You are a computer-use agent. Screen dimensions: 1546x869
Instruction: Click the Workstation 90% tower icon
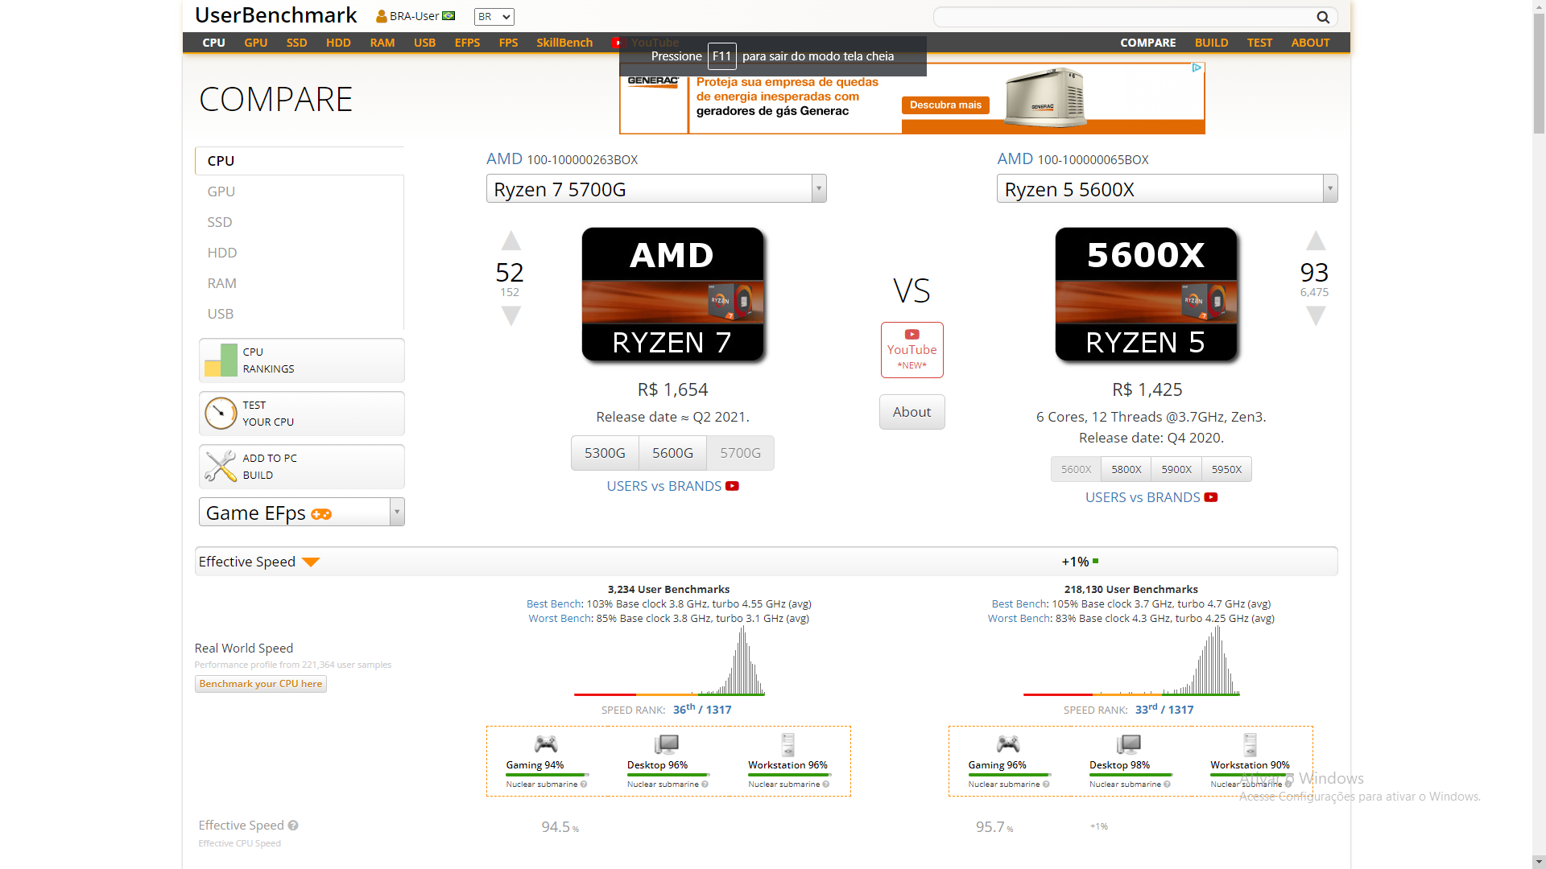(1250, 744)
